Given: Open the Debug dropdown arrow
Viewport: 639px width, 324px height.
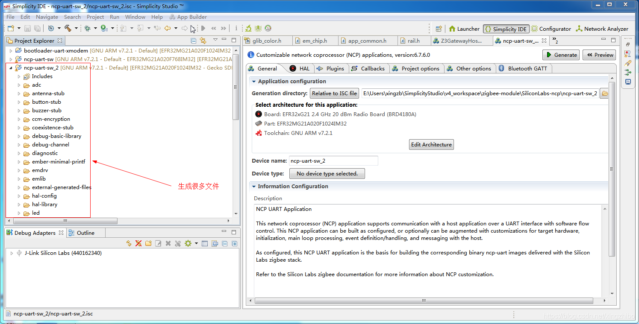Looking at the screenshot, I should (95, 29).
